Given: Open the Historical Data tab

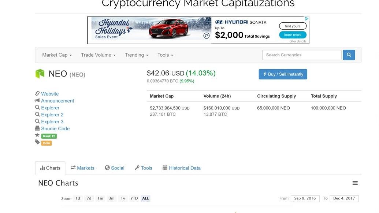Looking at the screenshot, I should tap(182, 168).
